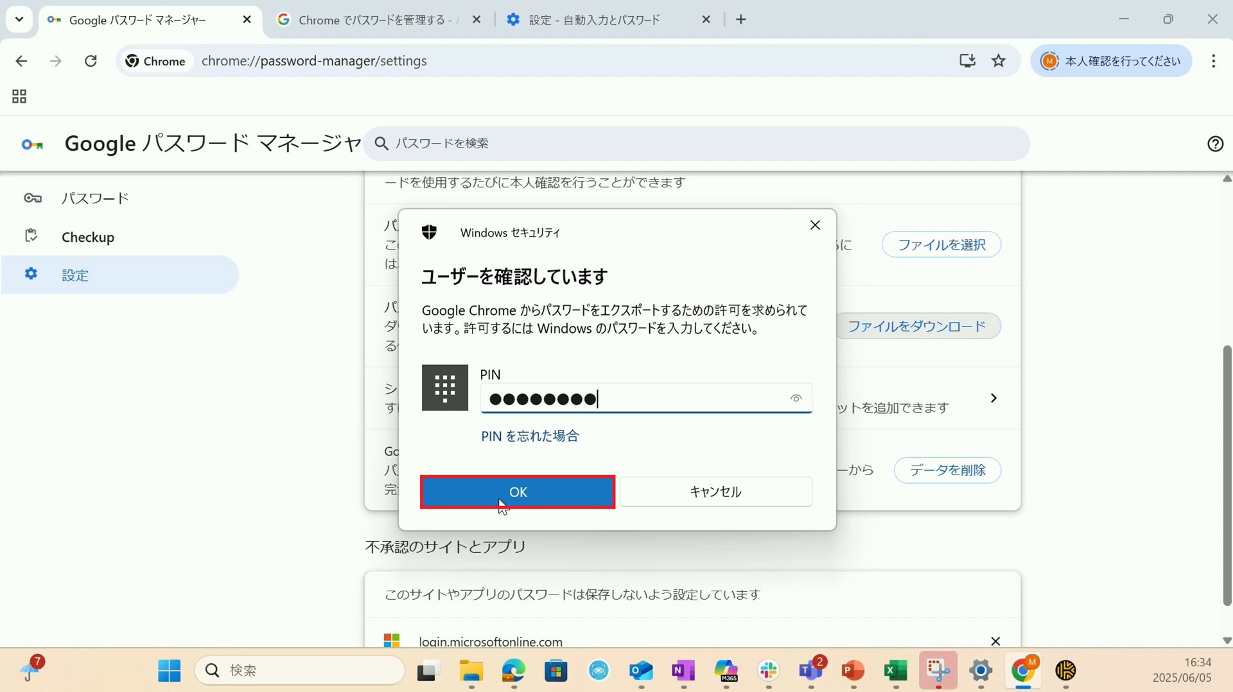Click the install app icon in address bar
This screenshot has height=692, width=1233.
(967, 61)
